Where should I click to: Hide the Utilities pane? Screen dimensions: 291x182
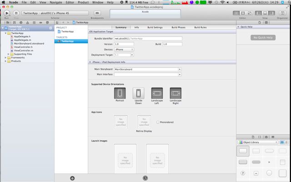[x=271, y=13]
